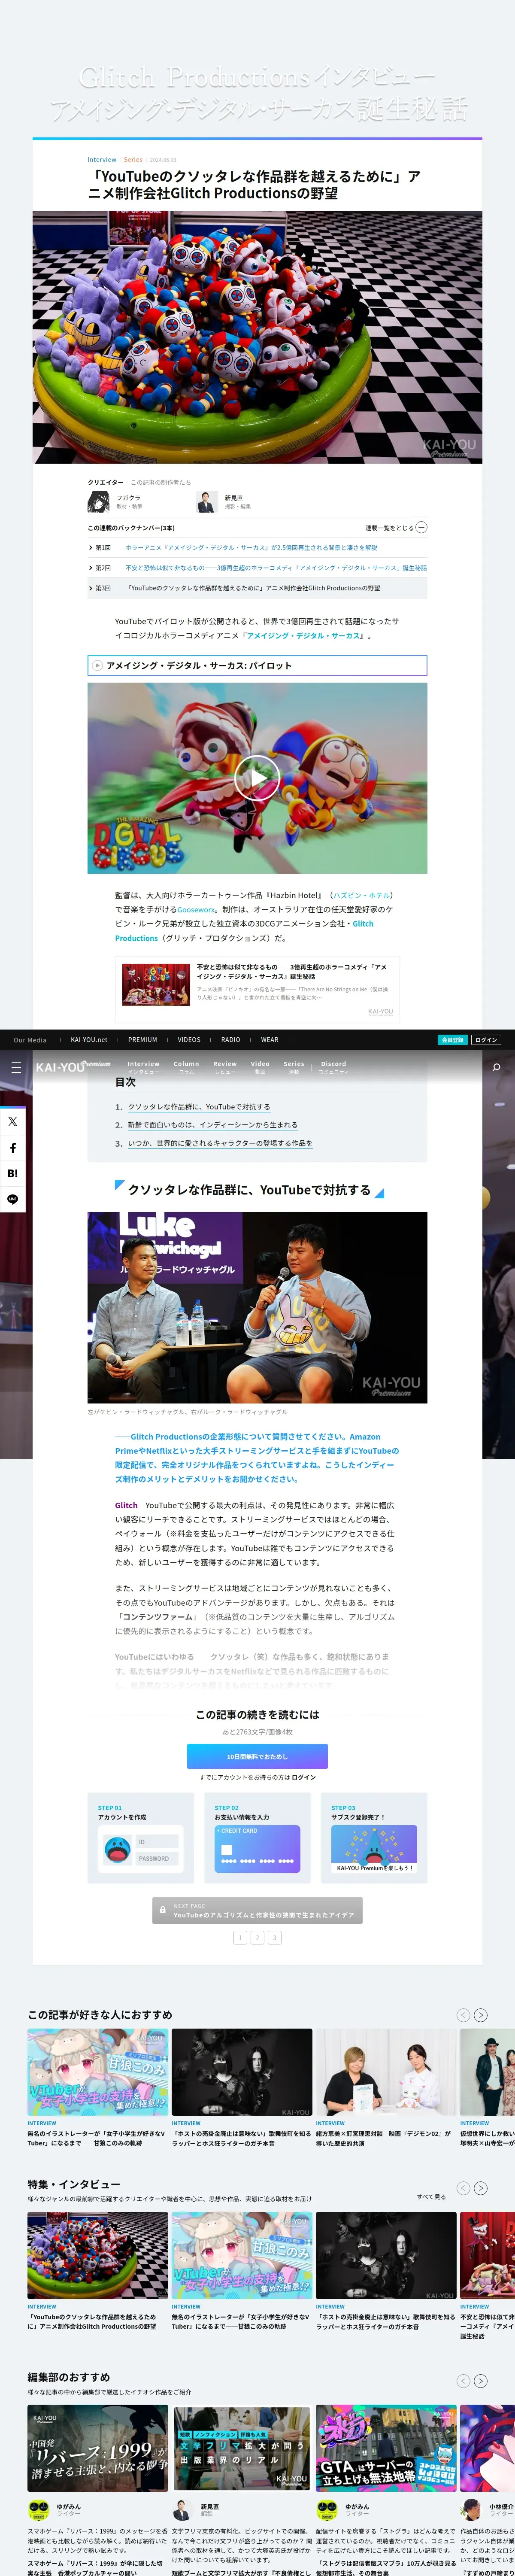Jump to TOC item 3 いつか、世界的に愛される
This screenshot has width=515, height=2576.
220,1143
